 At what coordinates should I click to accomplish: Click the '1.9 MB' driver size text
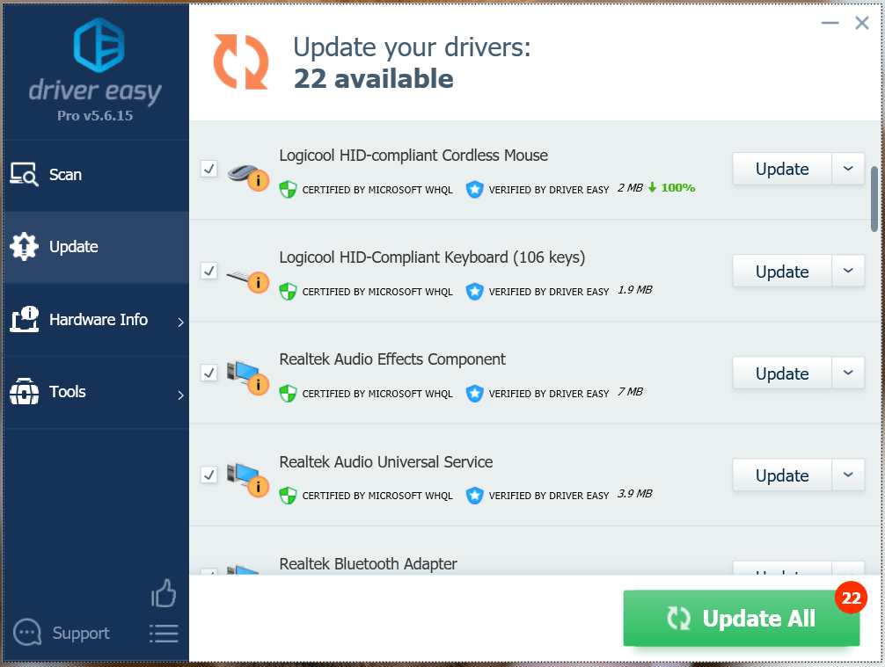pyautogui.click(x=635, y=290)
